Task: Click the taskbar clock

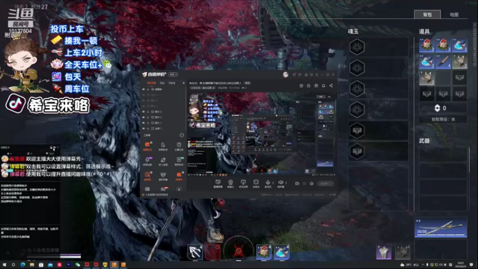Action: pos(461,265)
